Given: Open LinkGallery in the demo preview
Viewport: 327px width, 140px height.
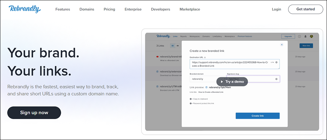Looking at the screenshot, I should 217,36.
